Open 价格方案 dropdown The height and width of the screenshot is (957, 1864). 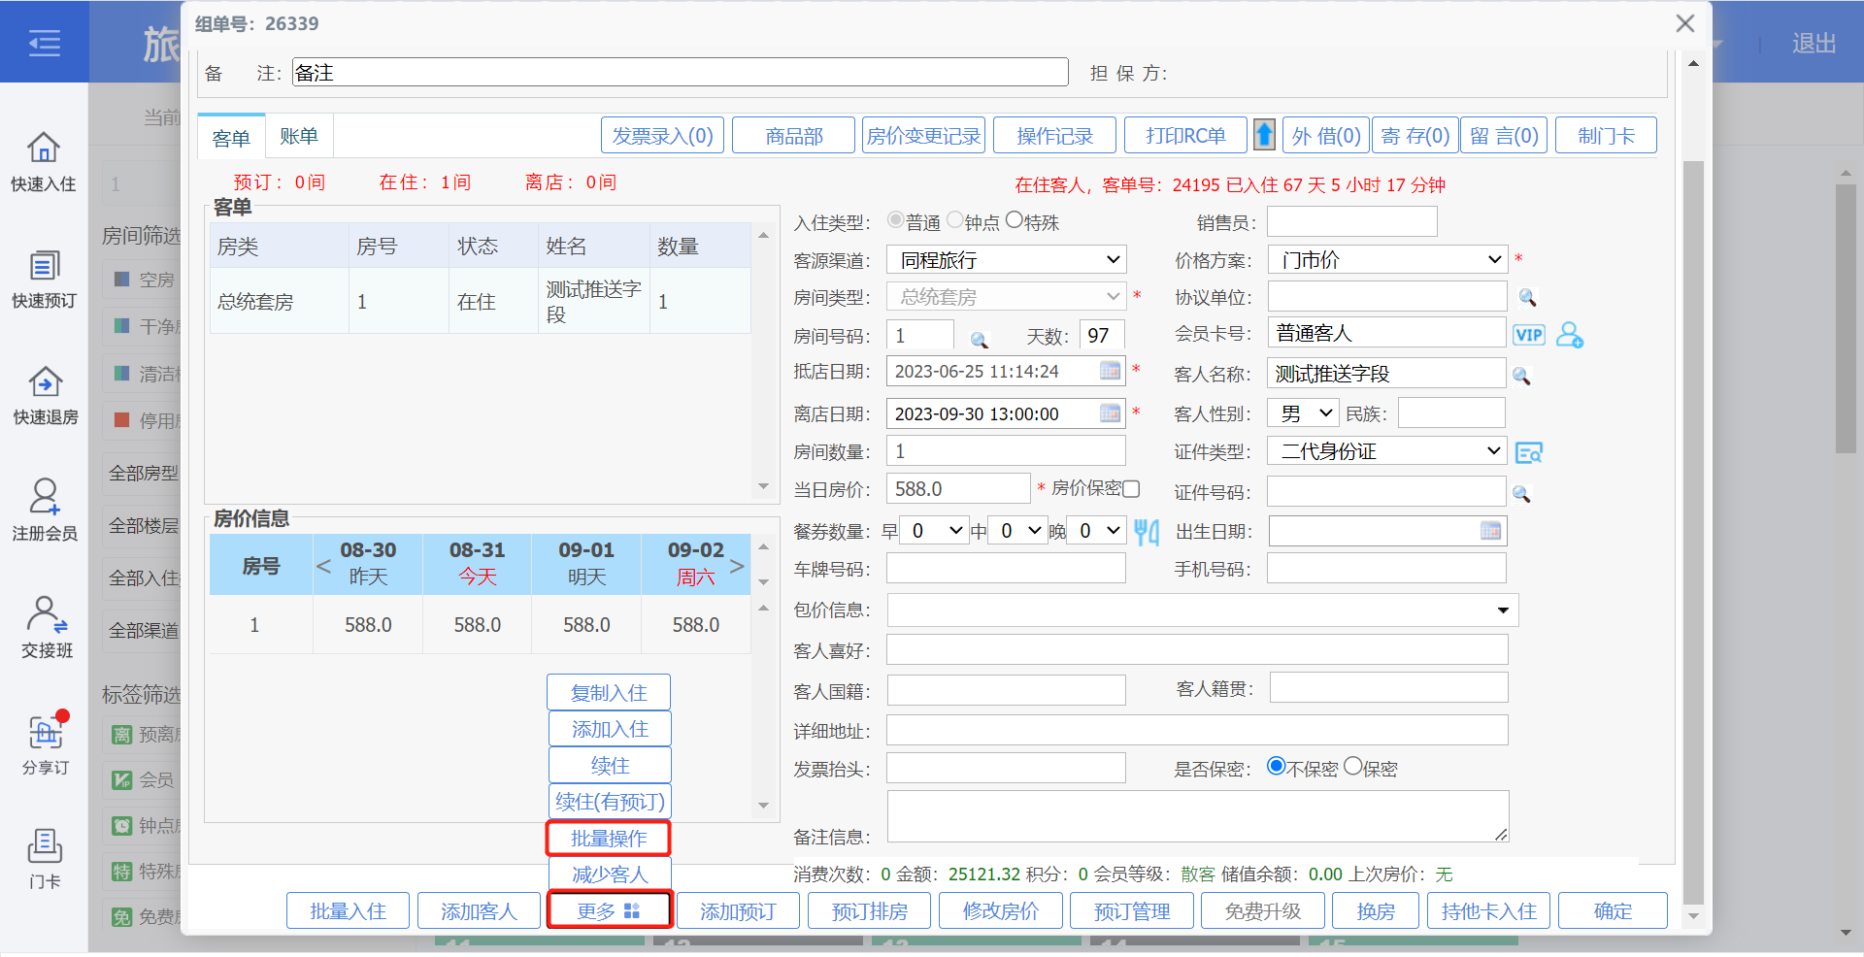pos(1387,259)
